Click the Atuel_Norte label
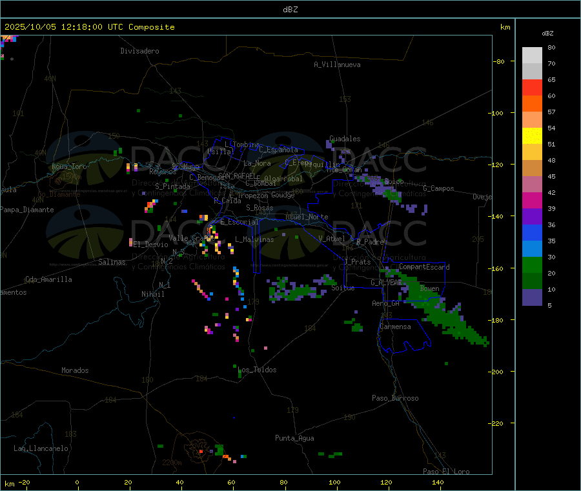581x491 pixels. click(307, 217)
